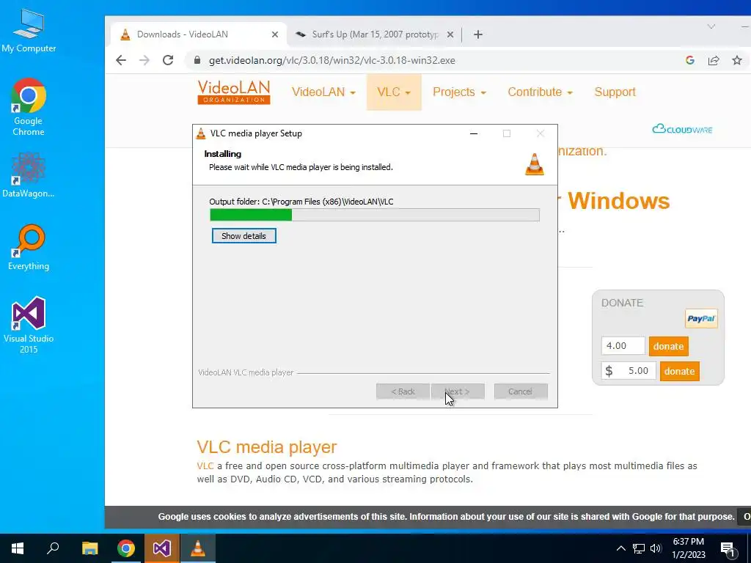Open the notification center icon
The height and width of the screenshot is (563, 751).
pos(728,550)
